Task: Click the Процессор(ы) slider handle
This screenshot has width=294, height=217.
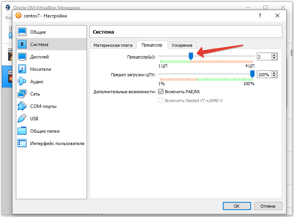Action: coord(191,56)
